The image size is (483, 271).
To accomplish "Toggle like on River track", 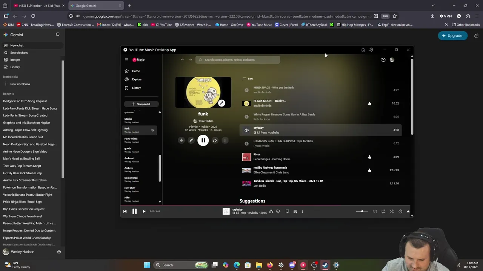I will coord(369,157).
